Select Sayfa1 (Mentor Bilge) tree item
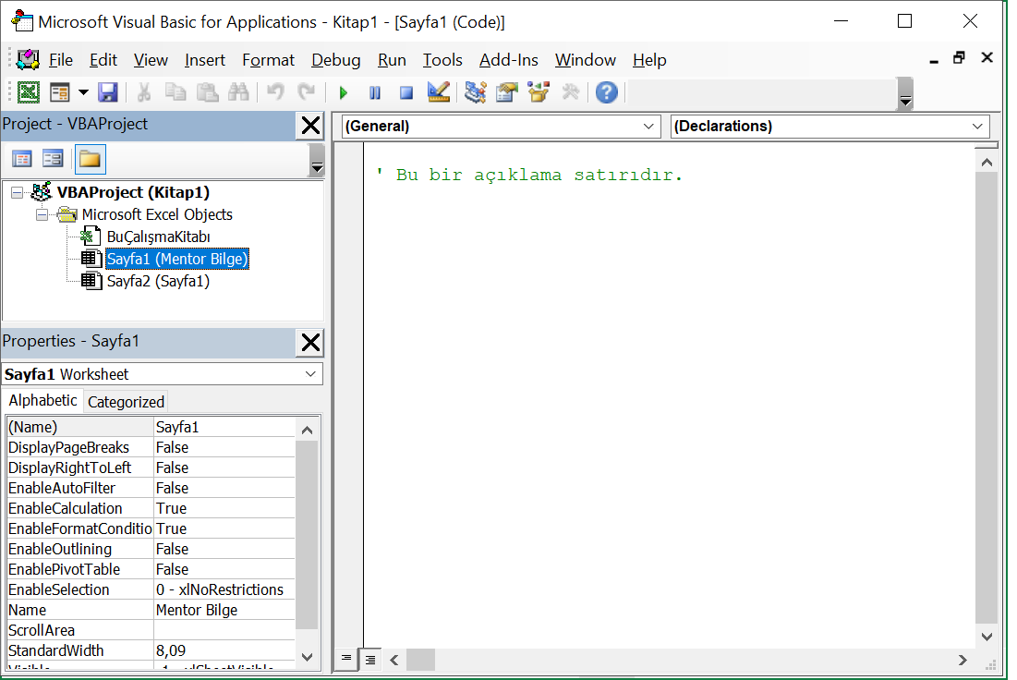 pos(177,259)
